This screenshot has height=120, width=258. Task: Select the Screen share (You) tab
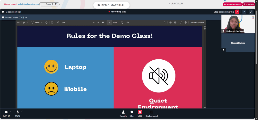14,17
